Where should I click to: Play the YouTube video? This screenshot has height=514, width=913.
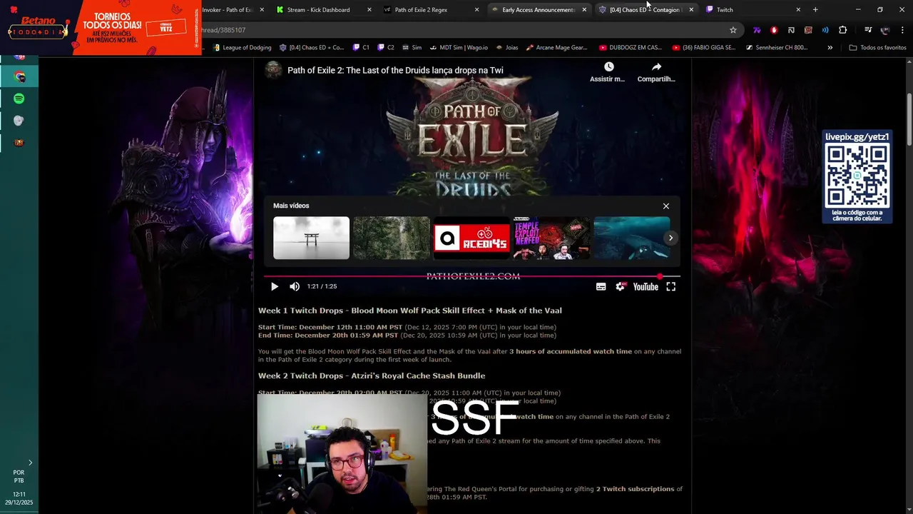pos(275,286)
